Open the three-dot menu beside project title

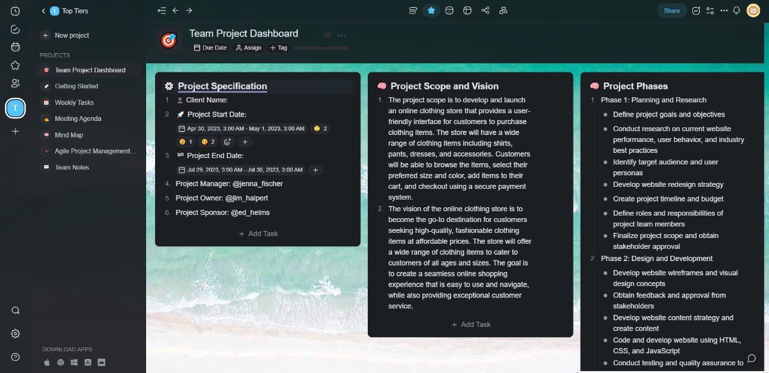point(342,35)
